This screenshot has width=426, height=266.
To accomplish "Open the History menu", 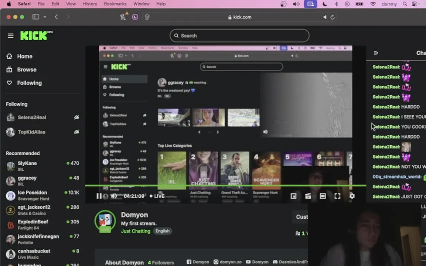I will [90, 4].
